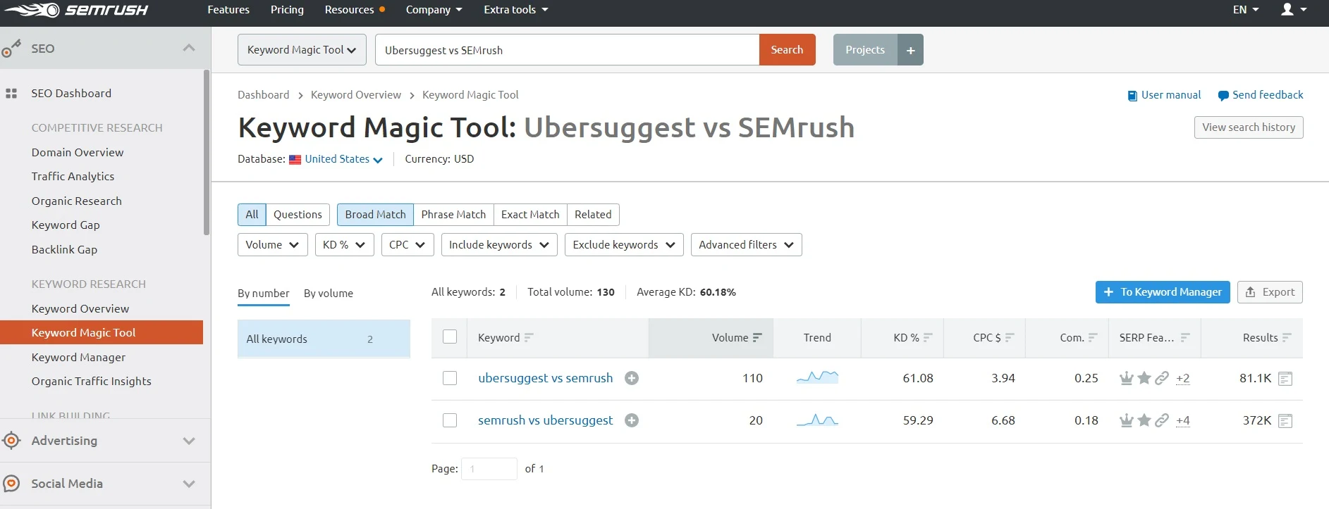Open the Keyword Magic Tool dropdown
This screenshot has height=509, width=1329.
302,50
